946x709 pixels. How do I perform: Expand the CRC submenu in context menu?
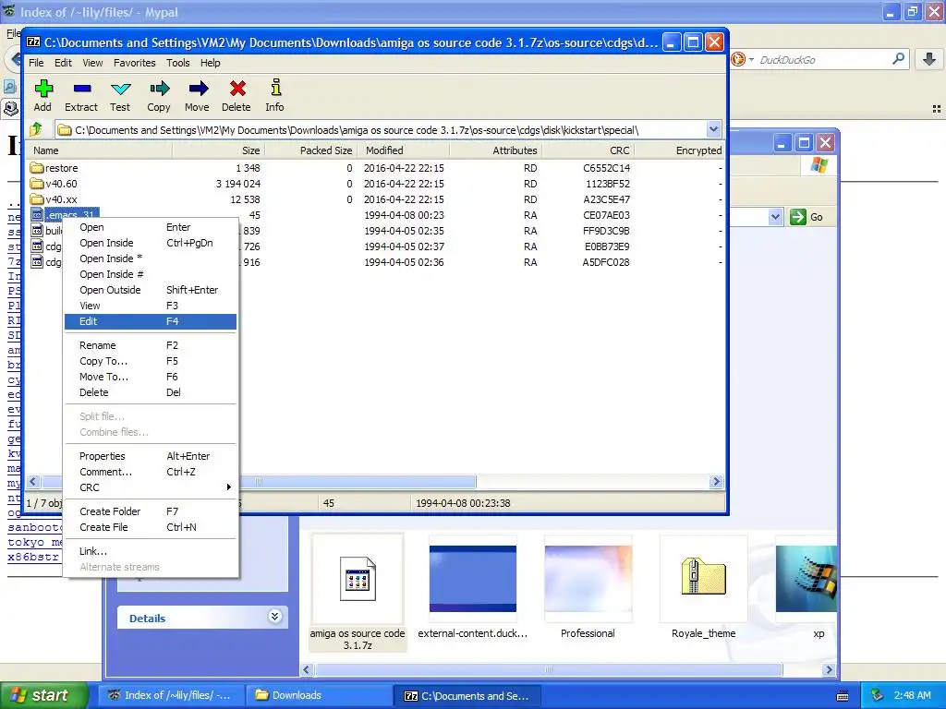(229, 487)
